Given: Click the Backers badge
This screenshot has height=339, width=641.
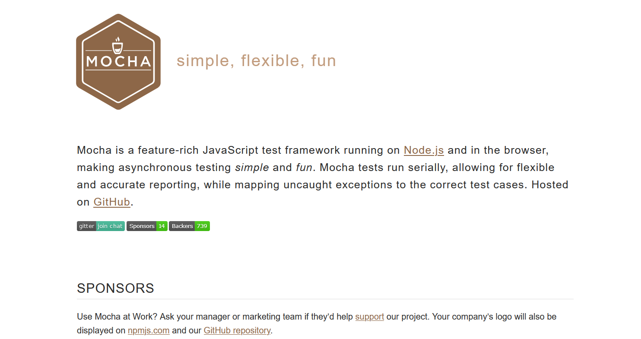Looking at the screenshot, I should [x=189, y=226].
